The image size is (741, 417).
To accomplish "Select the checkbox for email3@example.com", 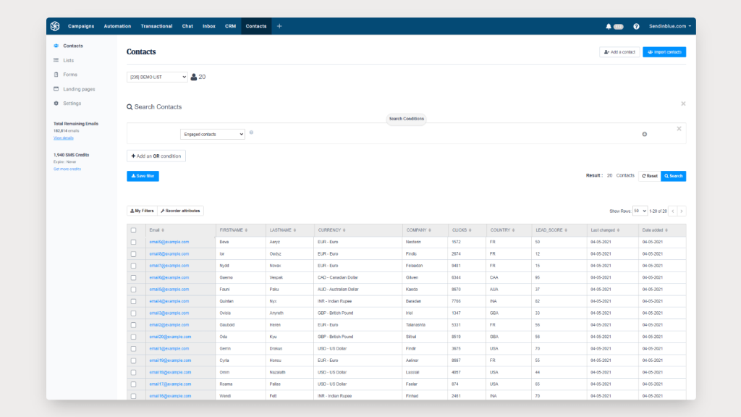I will 134,313.
